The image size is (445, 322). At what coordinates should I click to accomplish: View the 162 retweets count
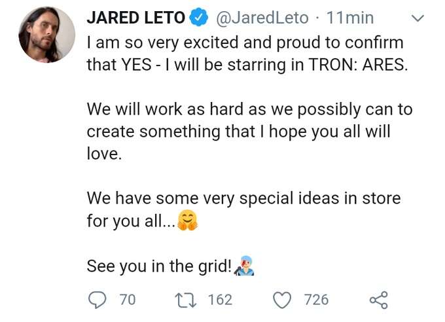coord(219,300)
